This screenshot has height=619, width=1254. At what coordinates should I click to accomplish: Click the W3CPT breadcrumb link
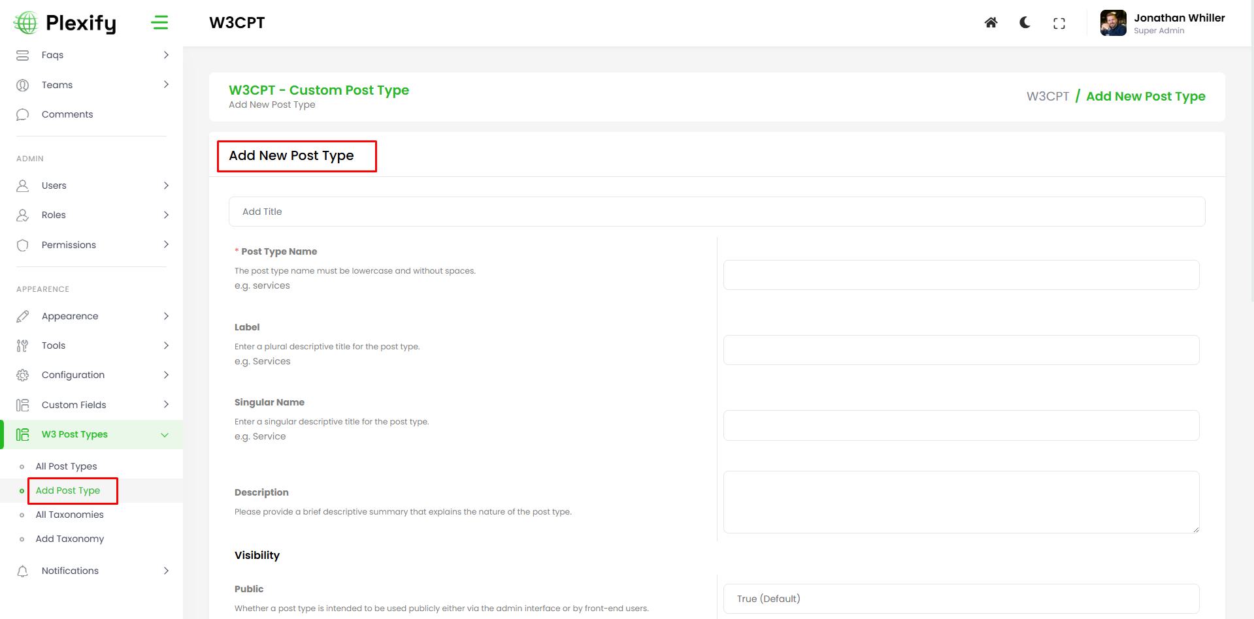pos(1048,97)
